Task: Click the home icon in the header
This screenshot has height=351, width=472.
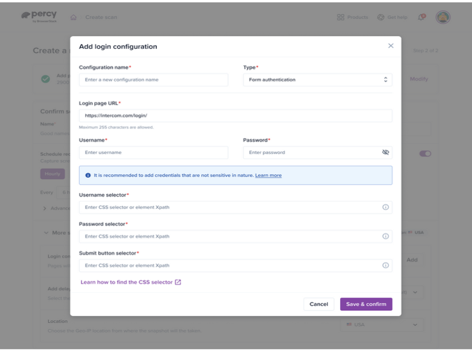Action: point(74,17)
